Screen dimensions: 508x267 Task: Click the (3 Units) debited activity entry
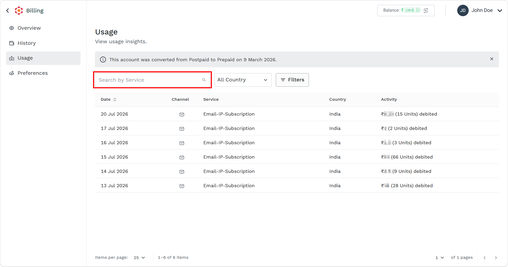[406, 143]
